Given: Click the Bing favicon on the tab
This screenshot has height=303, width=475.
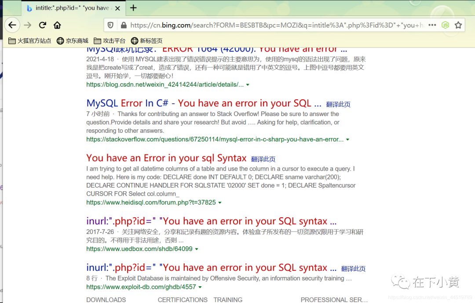Looking at the screenshot, I should [x=29, y=8].
